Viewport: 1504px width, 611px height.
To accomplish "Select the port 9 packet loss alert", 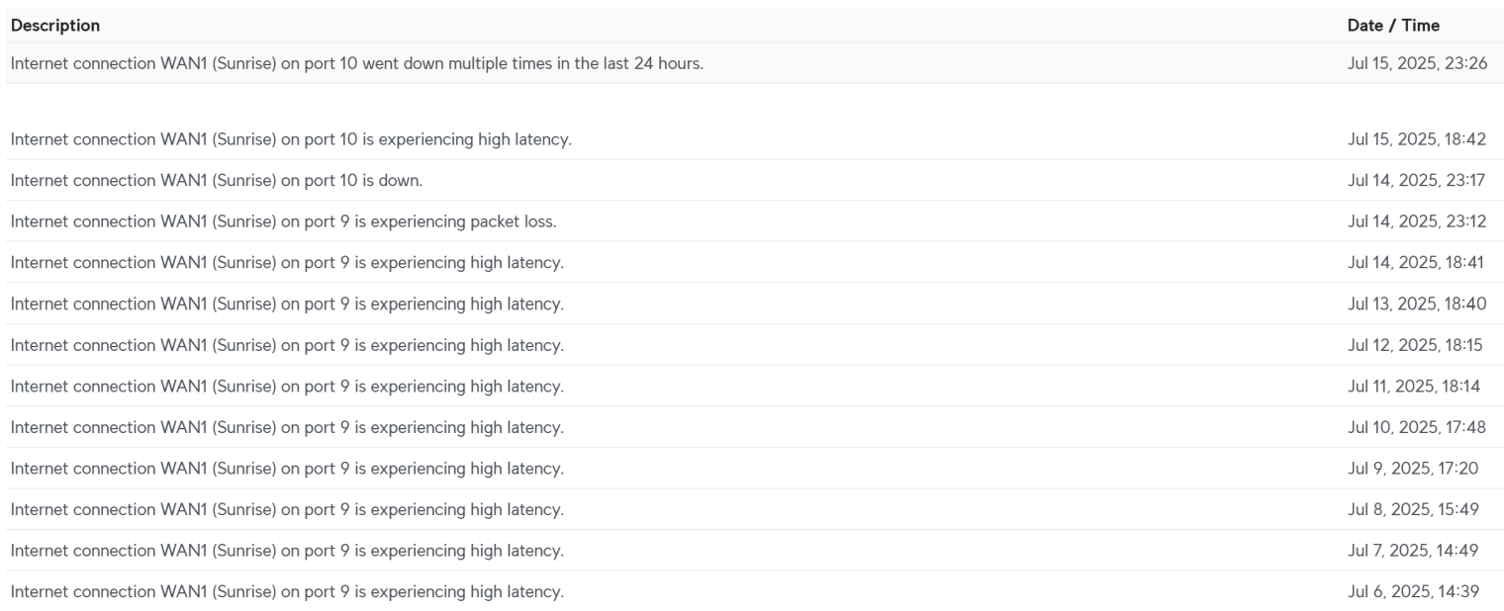I will coord(283,221).
